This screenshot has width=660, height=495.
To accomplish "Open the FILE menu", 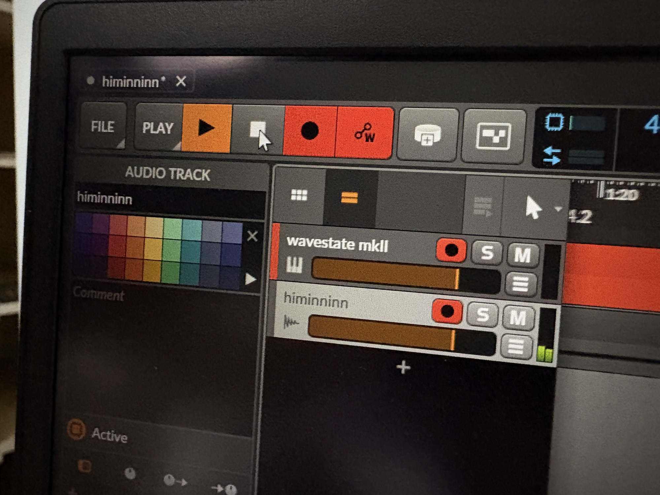I will coord(103,127).
